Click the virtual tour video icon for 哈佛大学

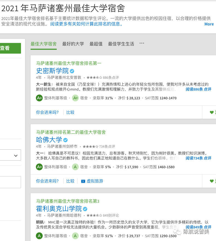[x=83, y=181]
